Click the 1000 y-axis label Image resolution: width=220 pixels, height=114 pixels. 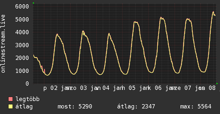(x=22, y=71)
